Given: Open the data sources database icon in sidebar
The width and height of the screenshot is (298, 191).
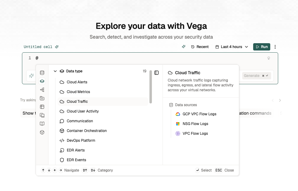Looking at the screenshot, I should [42, 73].
